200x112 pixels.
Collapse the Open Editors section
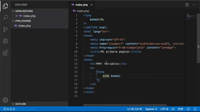pos(13,11)
